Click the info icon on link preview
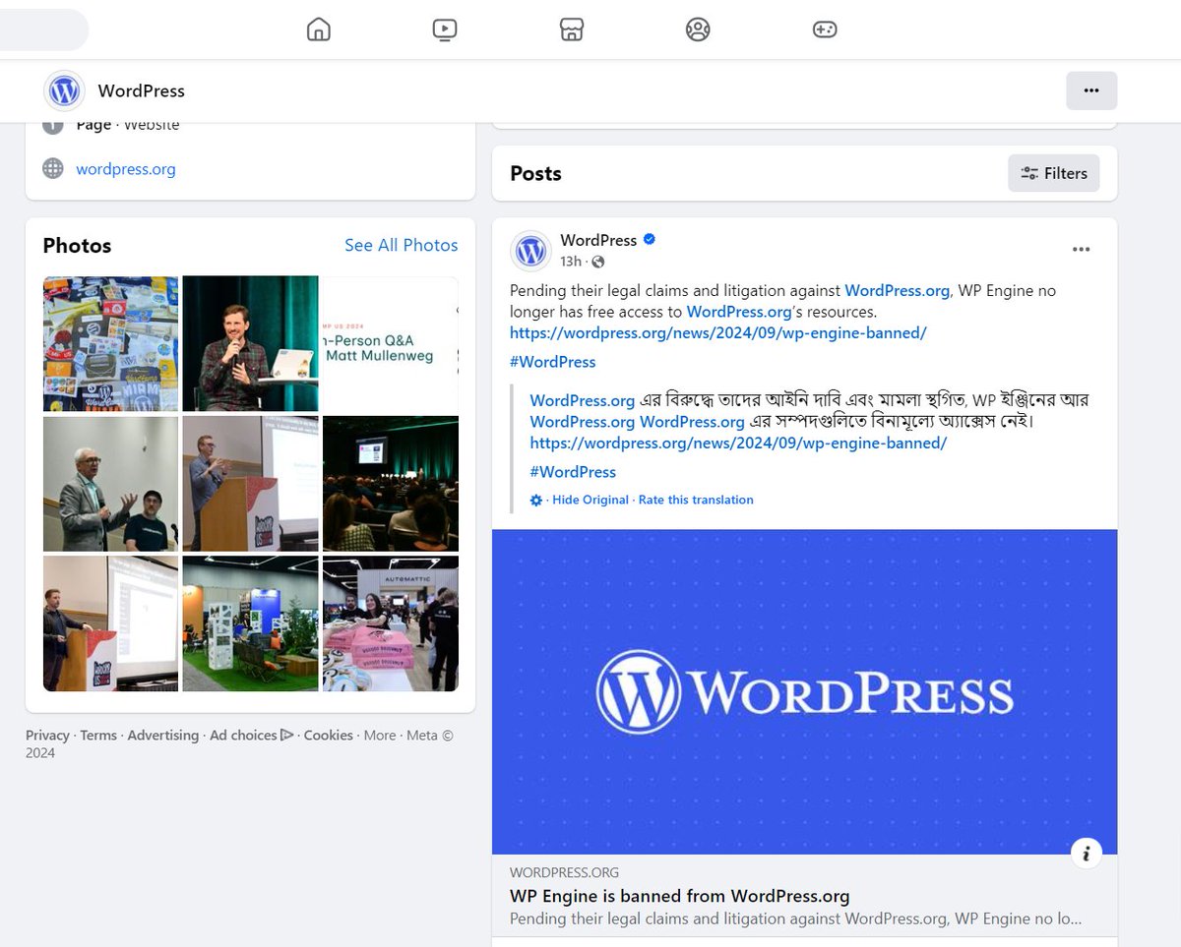This screenshot has width=1181, height=947. click(1086, 854)
